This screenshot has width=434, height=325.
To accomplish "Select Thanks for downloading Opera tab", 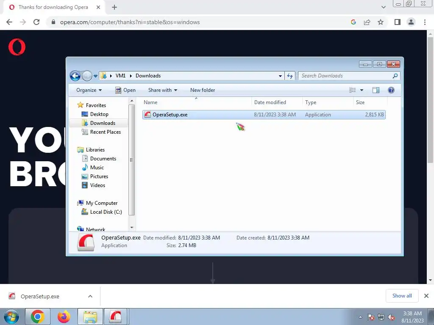I will click(53, 8).
